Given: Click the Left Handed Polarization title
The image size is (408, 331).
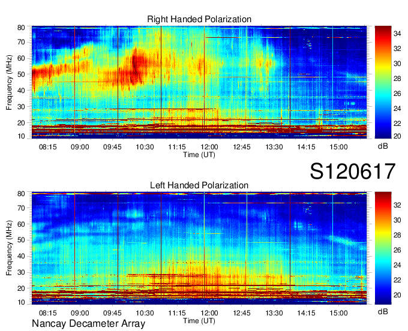Looking at the screenshot, I should click(x=199, y=185).
